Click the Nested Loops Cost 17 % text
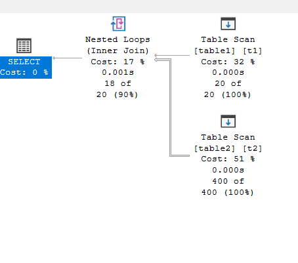The width and height of the screenshot is (298, 263). point(117,62)
